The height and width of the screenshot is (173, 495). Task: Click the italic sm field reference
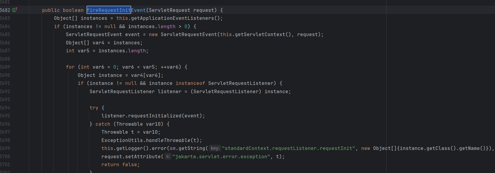[172, 148]
